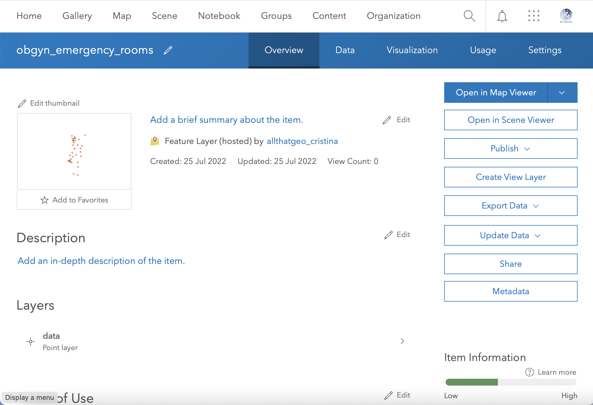Click the pencil icon beside item title

click(168, 50)
